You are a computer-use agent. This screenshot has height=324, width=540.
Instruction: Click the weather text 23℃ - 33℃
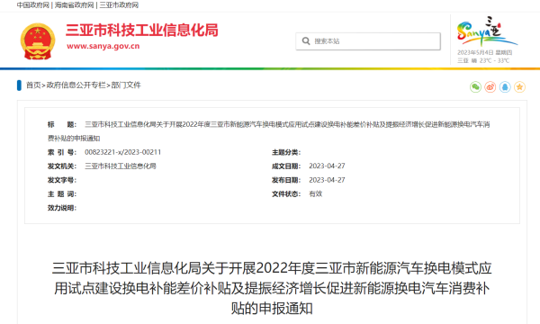point(494,61)
